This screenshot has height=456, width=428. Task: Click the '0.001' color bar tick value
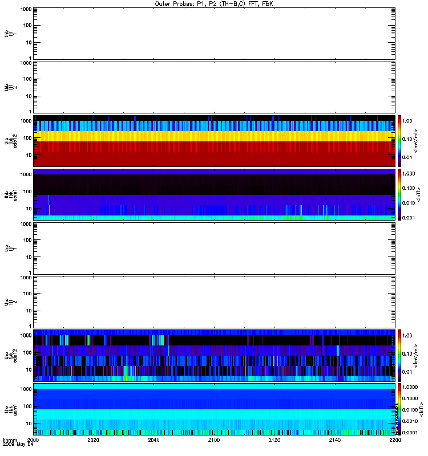pyautogui.click(x=409, y=218)
